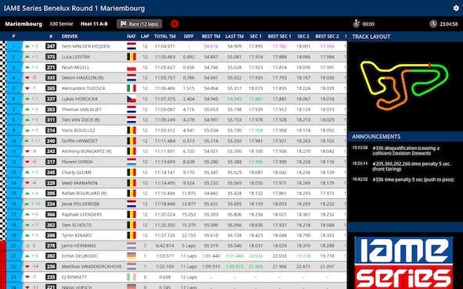
Task: Click the total time 11:04.971
Action: tap(165, 46)
